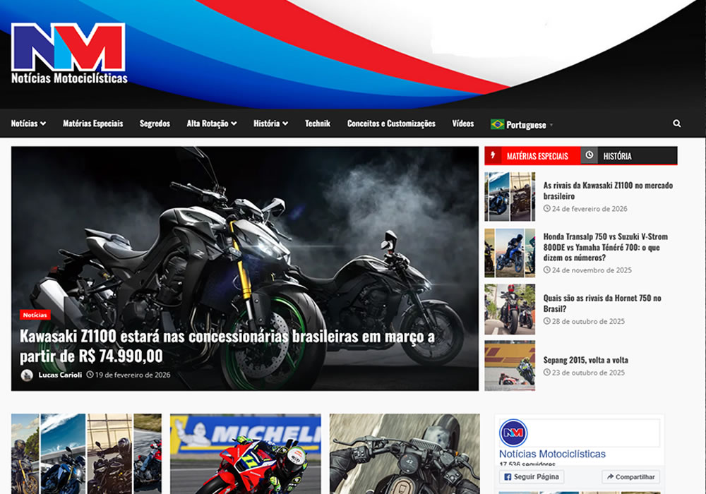This screenshot has height=494, width=706.
Task: Open Sepang 2015, volta a volta article
Action: pyautogui.click(x=585, y=360)
